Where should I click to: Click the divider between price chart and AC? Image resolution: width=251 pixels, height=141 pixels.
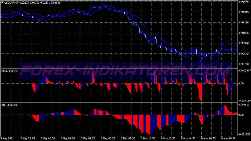click(x=119, y=68)
